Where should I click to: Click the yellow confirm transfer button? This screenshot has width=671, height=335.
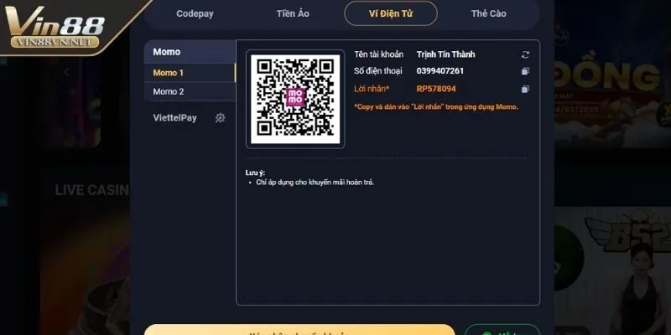click(299, 330)
